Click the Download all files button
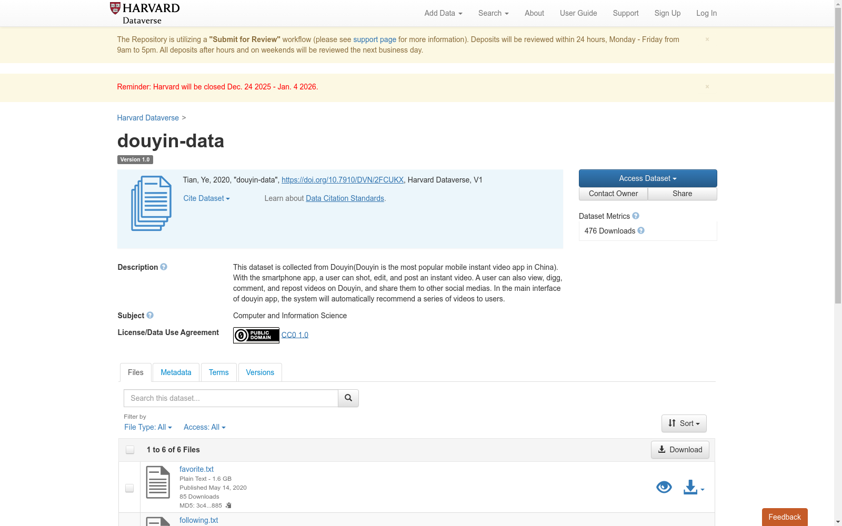Image resolution: width=842 pixels, height=526 pixels. coord(680,450)
